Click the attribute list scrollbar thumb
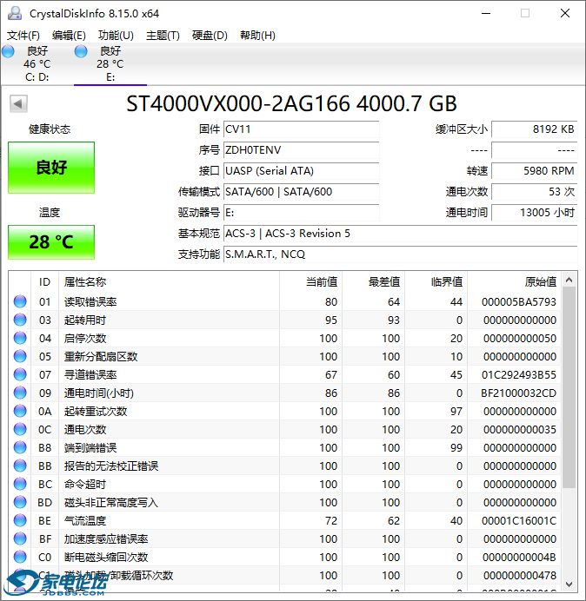The image size is (586, 601). tap(569, 387)
